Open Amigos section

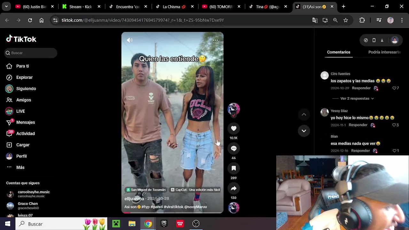[24, 100]
